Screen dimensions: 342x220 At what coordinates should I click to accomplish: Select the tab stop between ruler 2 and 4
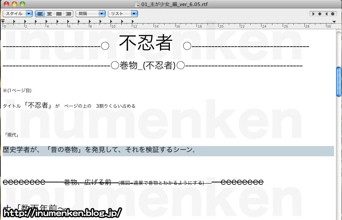point(36,22)
